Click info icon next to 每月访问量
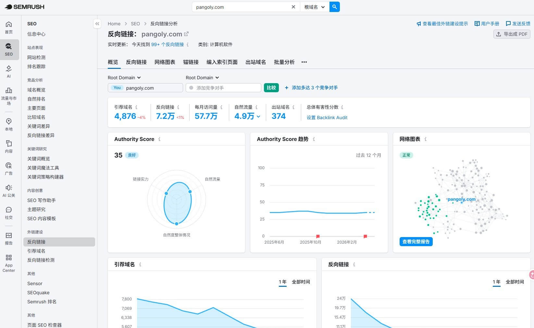 pos(221,107)
